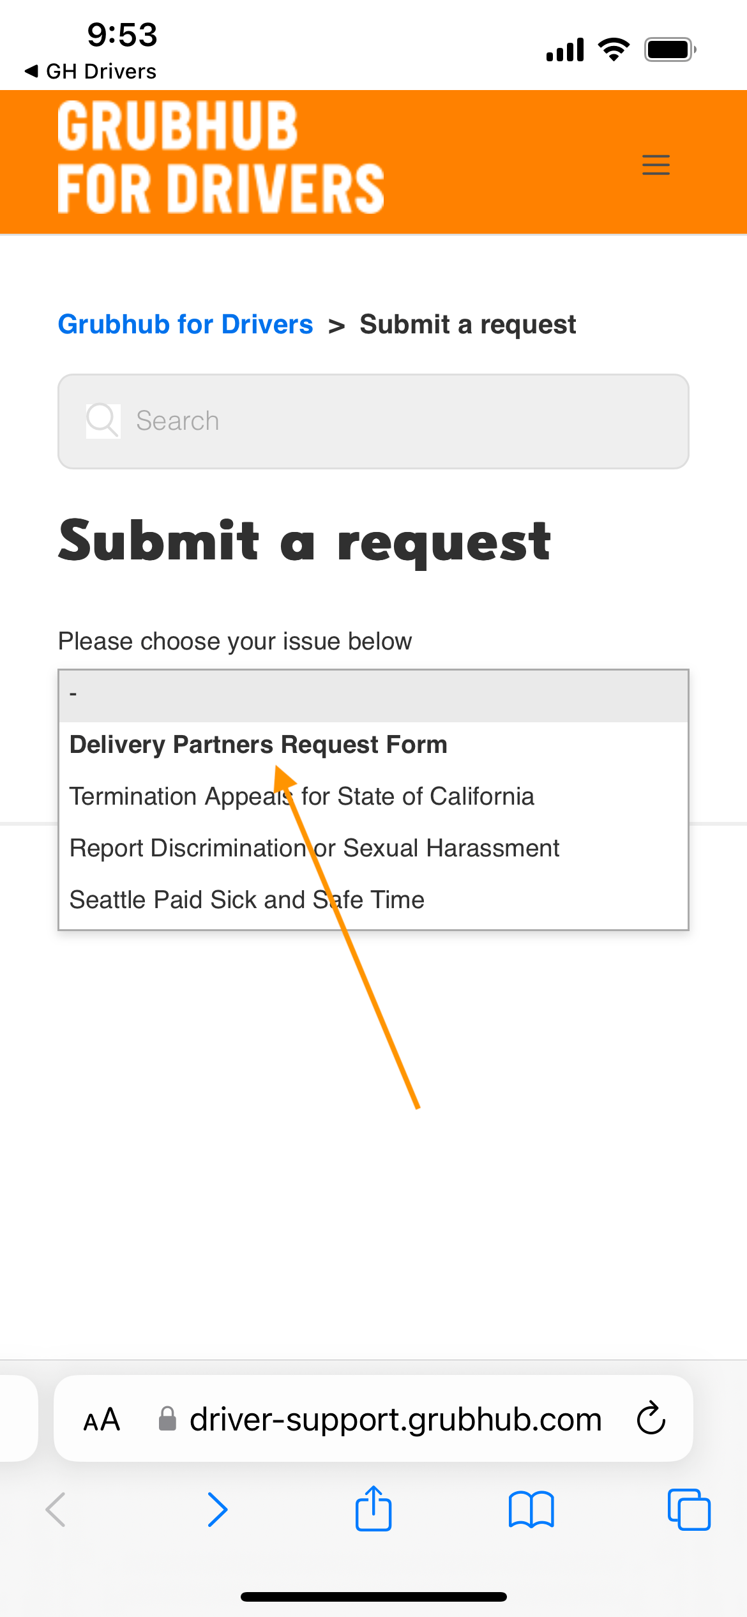Select Seattle Paid Sick and Safe Time

pos(373,900)
